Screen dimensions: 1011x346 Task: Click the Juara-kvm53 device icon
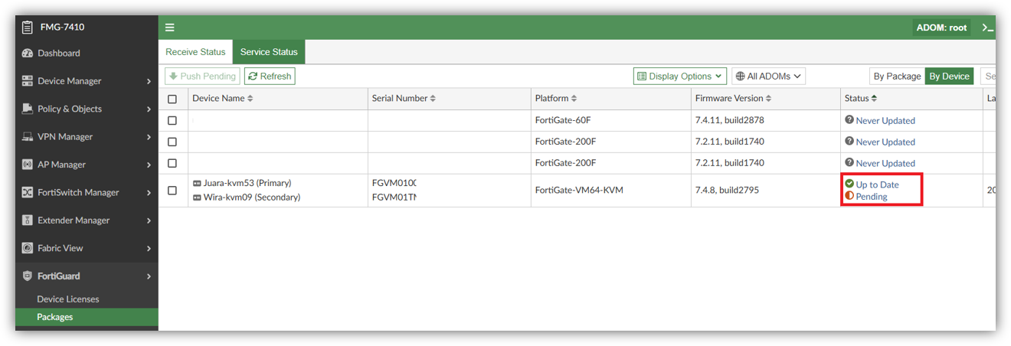(197, 184)
